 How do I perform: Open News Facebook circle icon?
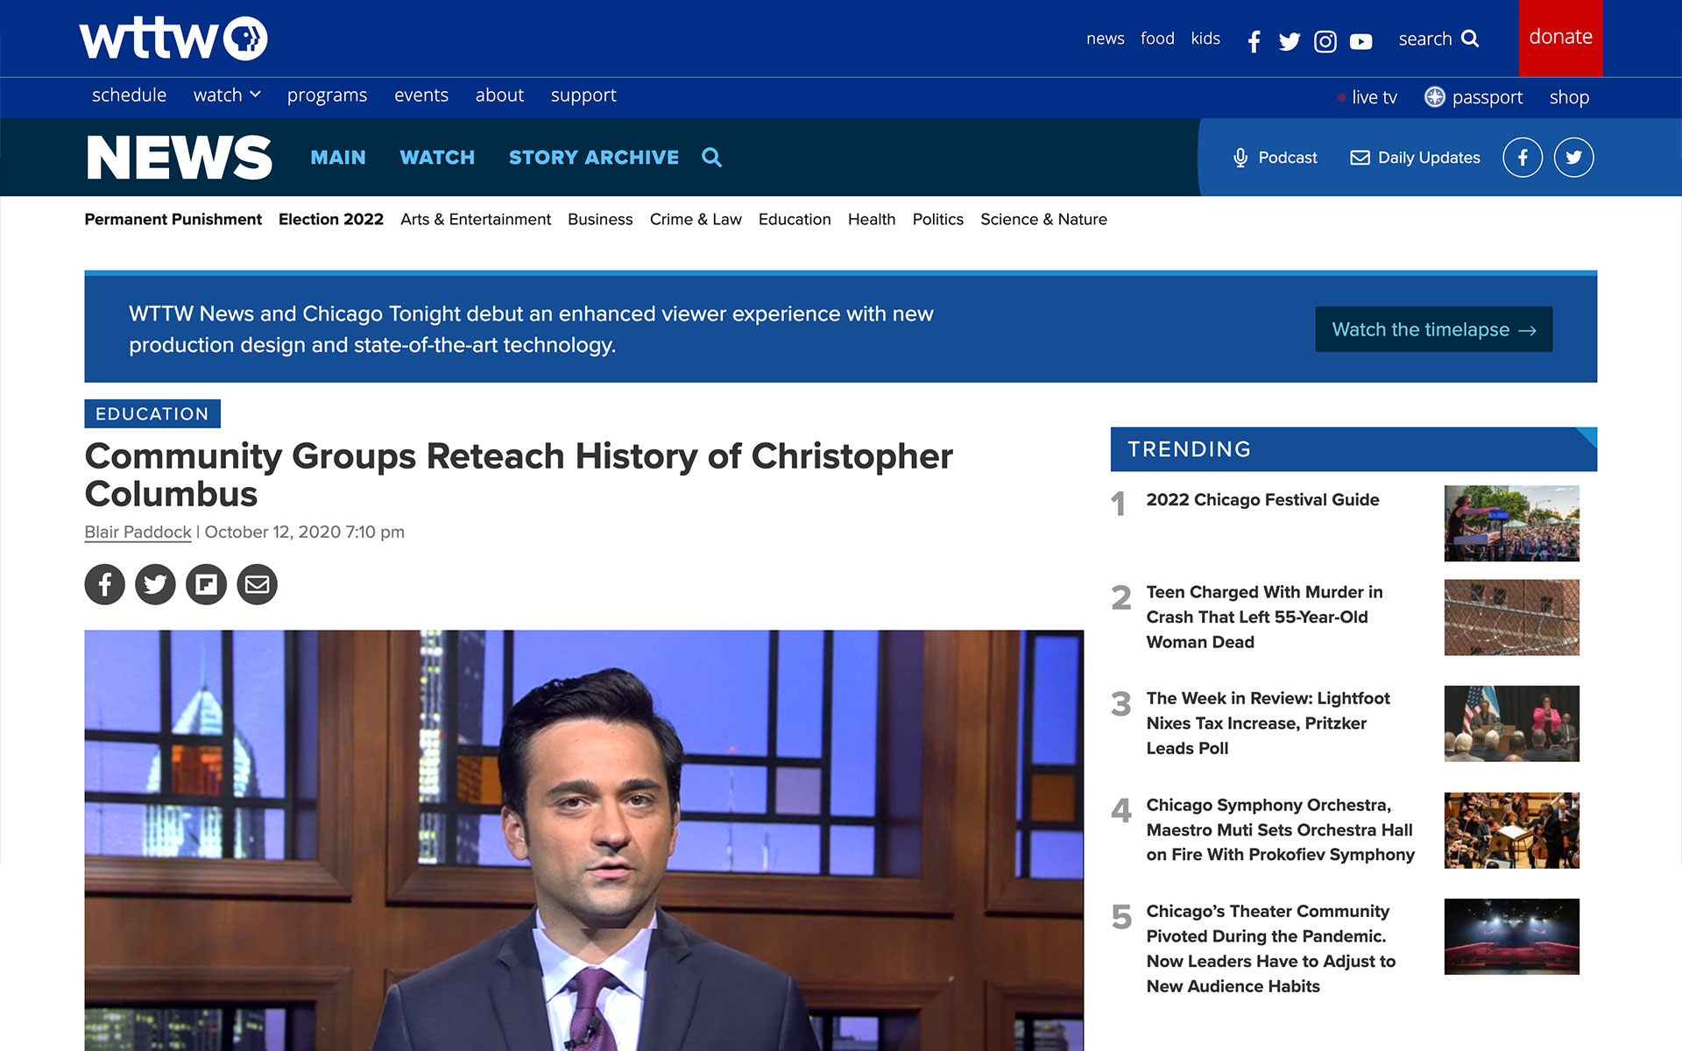tap(1523, 158)
